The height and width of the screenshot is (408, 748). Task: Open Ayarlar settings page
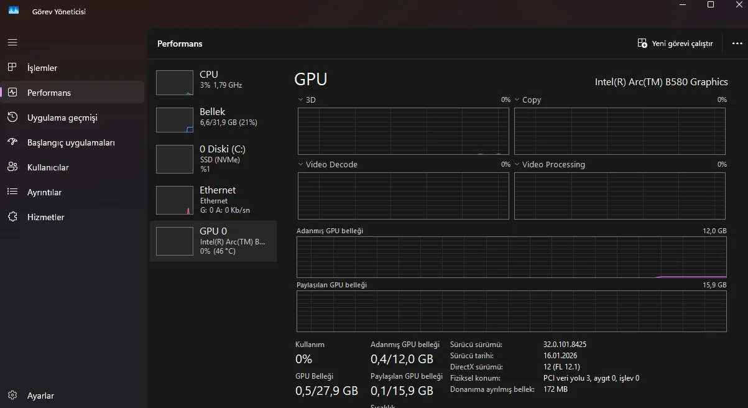tap(72, 395)
